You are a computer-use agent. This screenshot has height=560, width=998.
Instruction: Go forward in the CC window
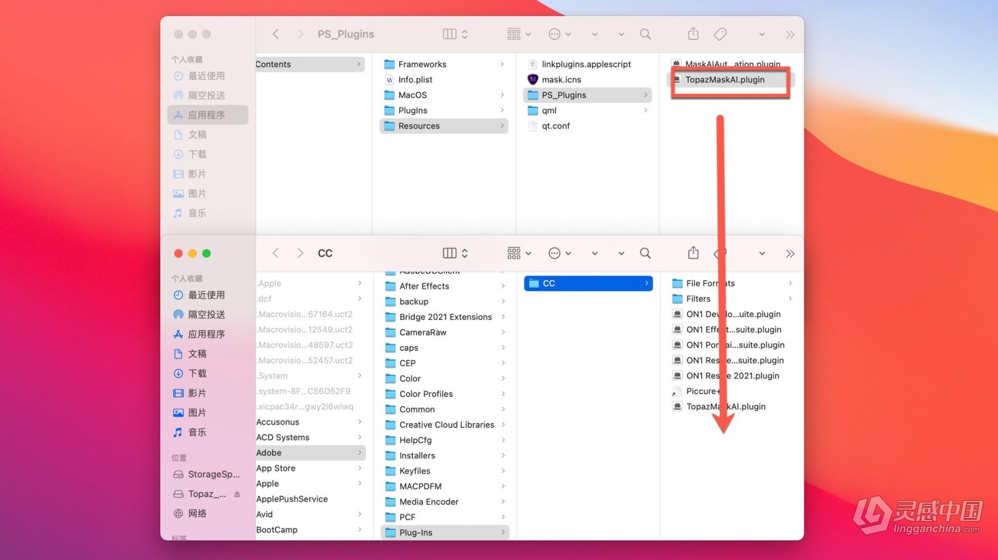[x=300, y=253]
